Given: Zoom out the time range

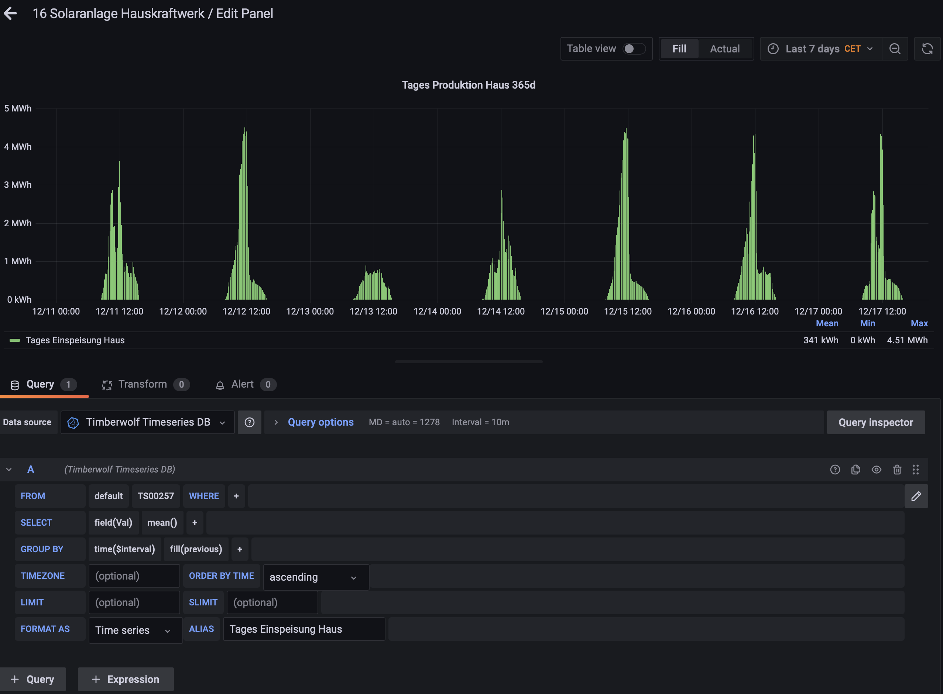Looking at the screenshot, I should click(x=895, y=49).
